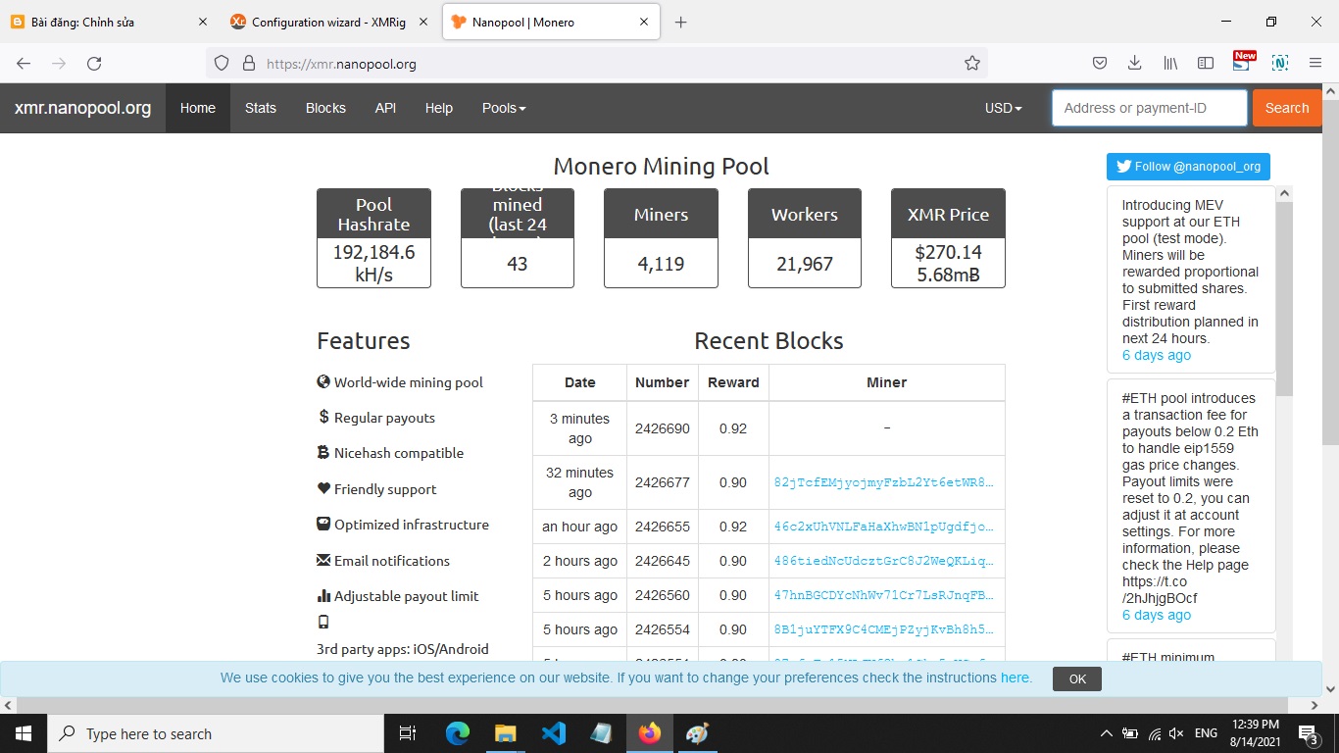Show hidden tray icons chevron

pyautogui.click(x=1107, y=733)
